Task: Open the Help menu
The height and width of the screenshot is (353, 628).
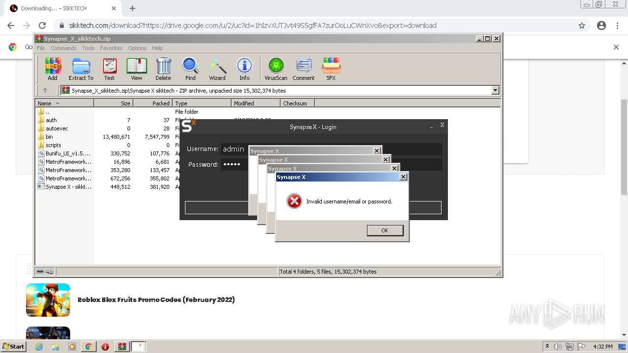Action: (x=157, y=48)
